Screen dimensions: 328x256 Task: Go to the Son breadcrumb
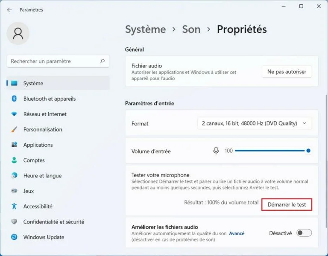point(191,29)
